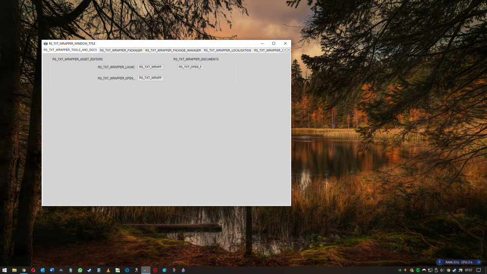
Task: Launch VLC media player from the taskbar
Action: (108, 270)
